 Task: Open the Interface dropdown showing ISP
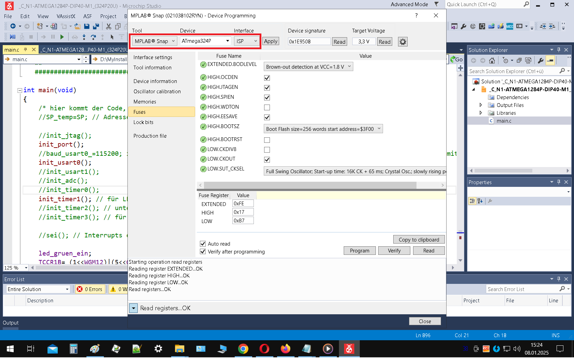coord(246,41)
